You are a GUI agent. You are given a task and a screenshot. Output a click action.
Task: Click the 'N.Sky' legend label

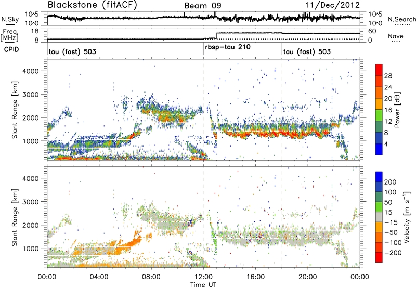pyautogui.click(x=10, y=19)
